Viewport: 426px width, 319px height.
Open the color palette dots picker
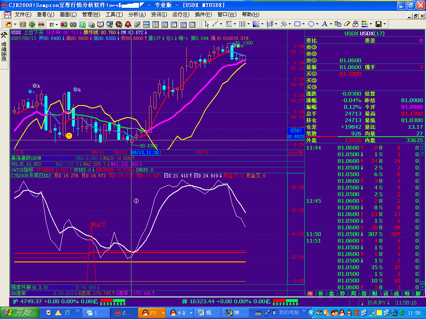click(364, 24)
